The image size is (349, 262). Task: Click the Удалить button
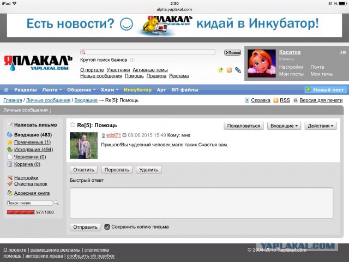coord(148,170)
